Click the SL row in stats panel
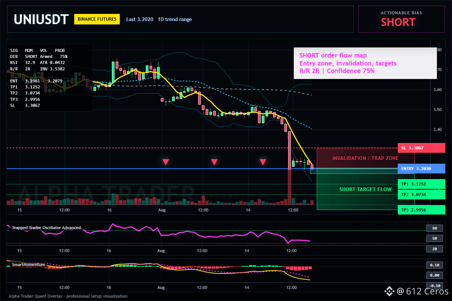The height and width of the screenshot is (301, 452). pyautogui.click(x=25, y=105)
